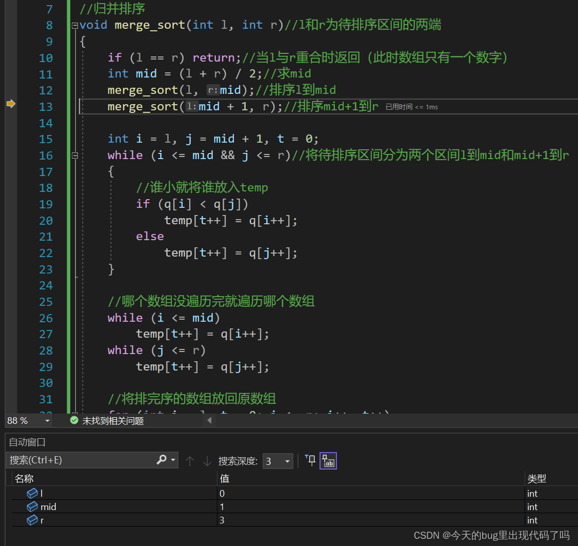
Task: Click the variable cube icon next to r
Action: pyautogui.click(x=32, y=520)
